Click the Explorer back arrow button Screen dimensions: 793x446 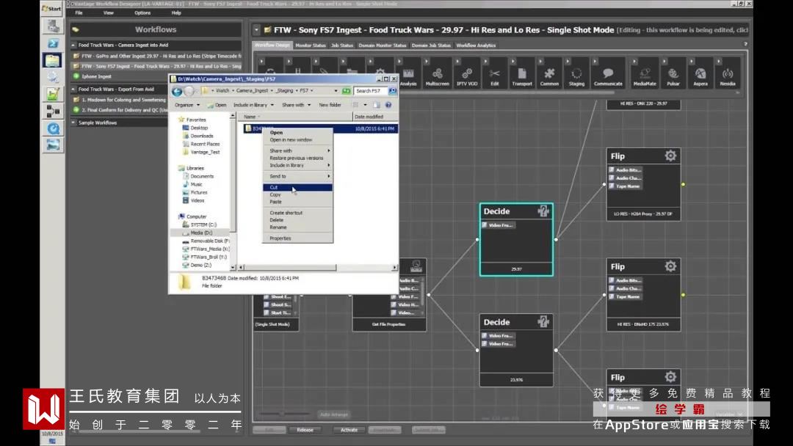(x=177, y=92)
